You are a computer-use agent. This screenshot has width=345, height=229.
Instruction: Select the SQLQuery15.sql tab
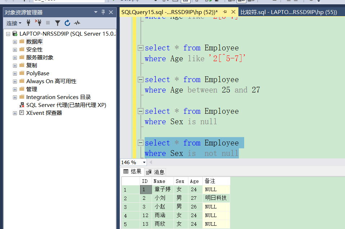click(169, 12)
